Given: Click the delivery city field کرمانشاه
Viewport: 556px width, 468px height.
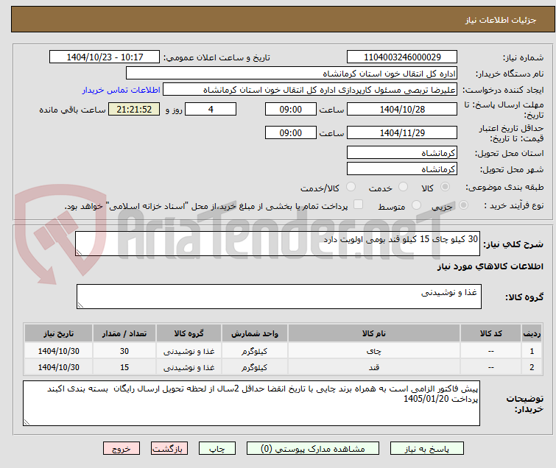Looking at the screenshot, I should (x=402, y=169).
